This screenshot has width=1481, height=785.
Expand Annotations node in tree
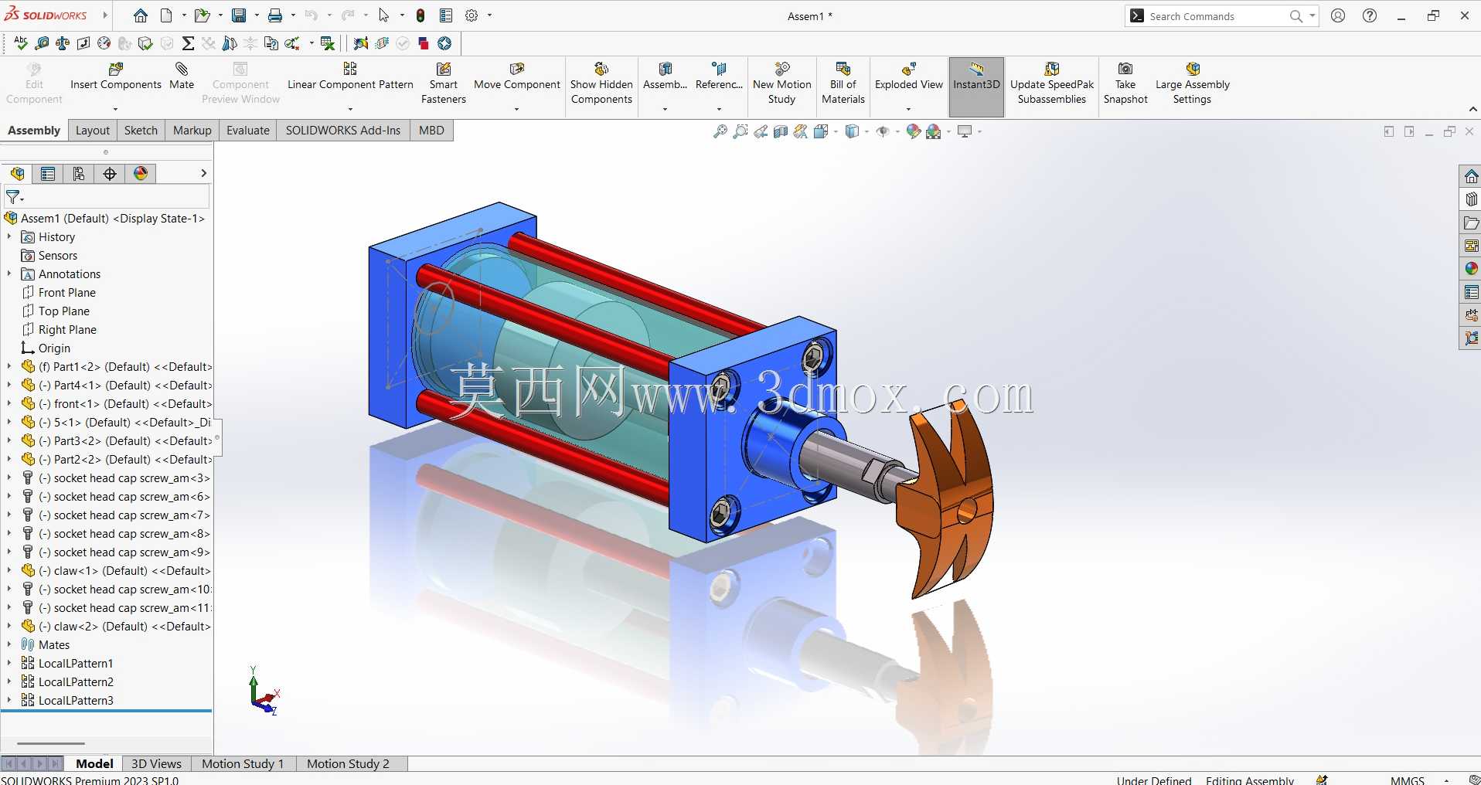point(9,274)
